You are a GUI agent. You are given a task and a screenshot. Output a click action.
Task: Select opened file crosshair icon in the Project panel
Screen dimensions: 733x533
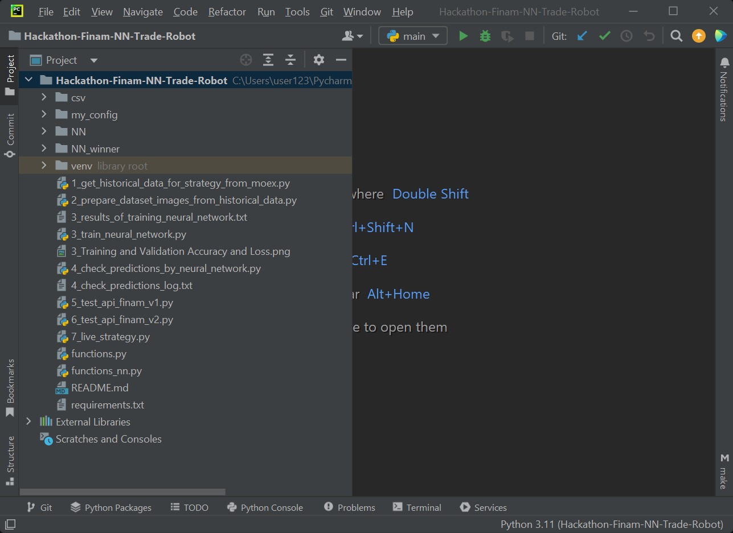245,60
